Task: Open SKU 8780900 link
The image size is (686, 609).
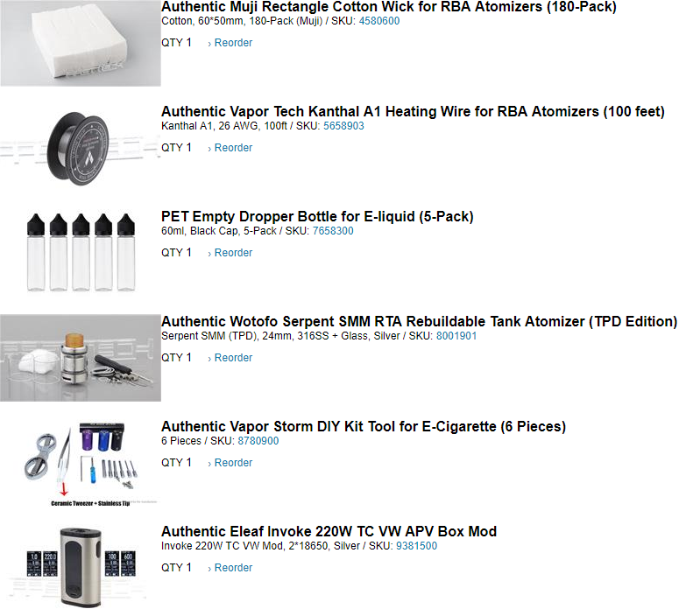Action: [x=258, y=440]
